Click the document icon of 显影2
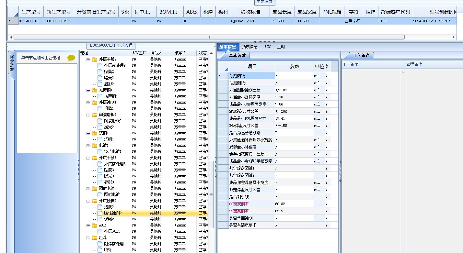This screenshot has height=253, width=463. pos(100,84)
